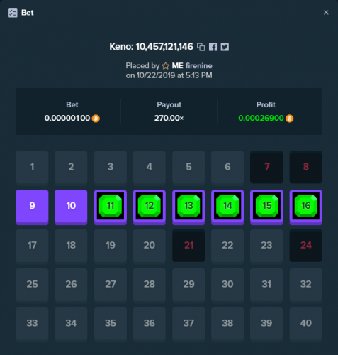This screenshot has width=338, height=355.
Task: Click the star icon beside ME firenine
Action: [166, 65]
